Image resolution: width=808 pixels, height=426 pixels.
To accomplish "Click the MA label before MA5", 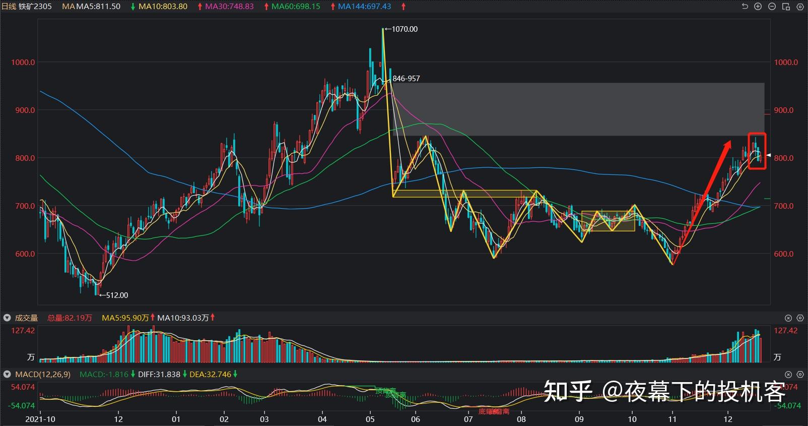I will click(69, 7).
